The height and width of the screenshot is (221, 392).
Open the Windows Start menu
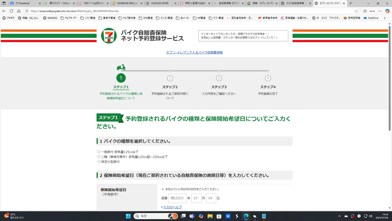click(x=128, y=216)
